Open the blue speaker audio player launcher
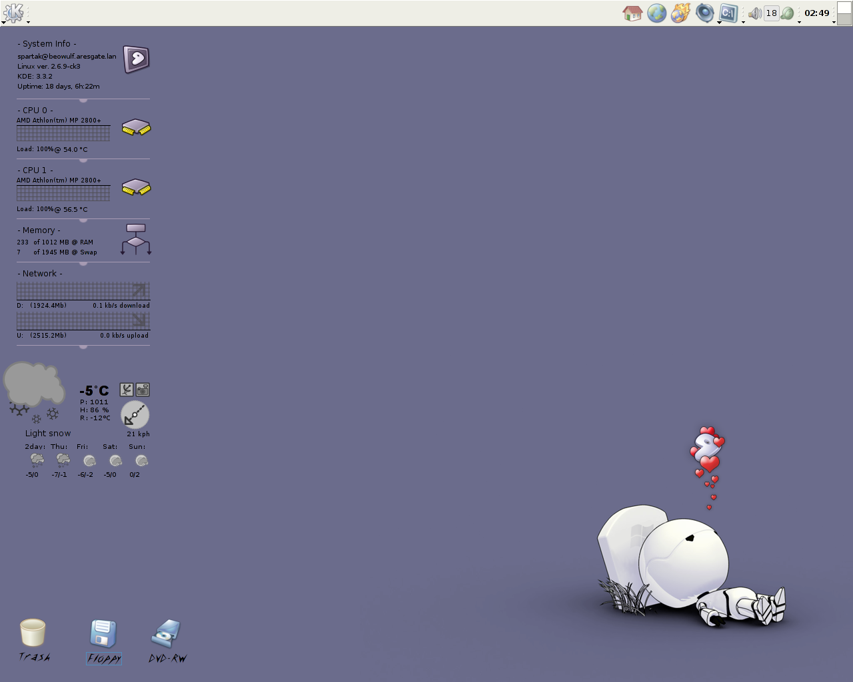 704,13
